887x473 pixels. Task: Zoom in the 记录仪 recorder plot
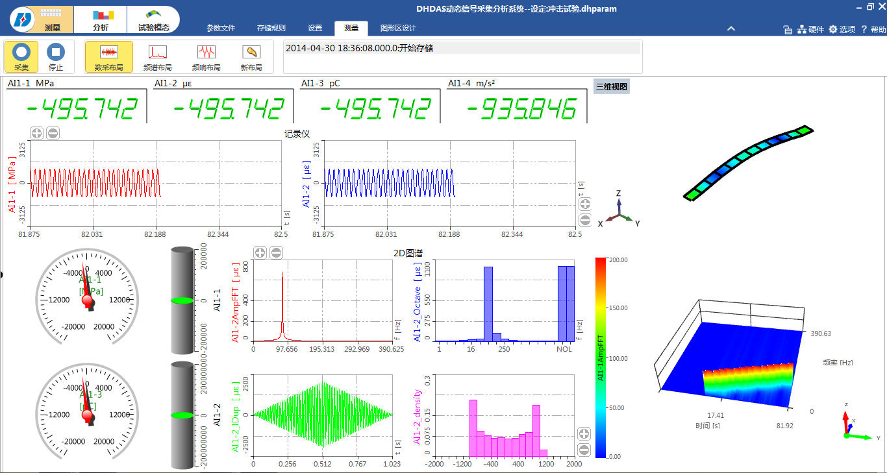pyautogui.click(x=37, y=133)
